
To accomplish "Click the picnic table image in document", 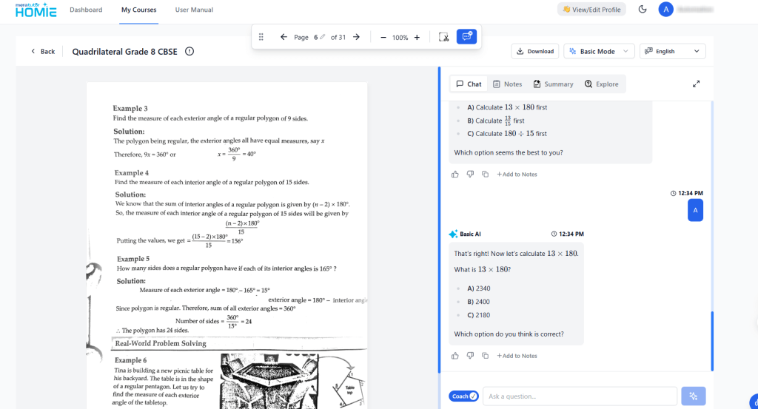I will click(269, 381).
